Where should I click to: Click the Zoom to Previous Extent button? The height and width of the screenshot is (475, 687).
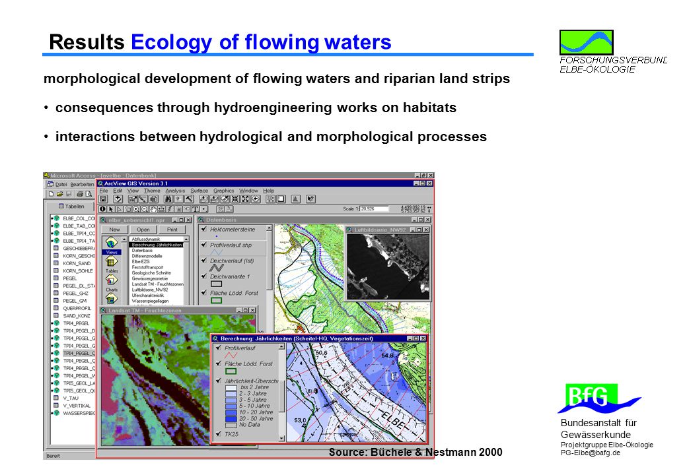tap(256, 199)
